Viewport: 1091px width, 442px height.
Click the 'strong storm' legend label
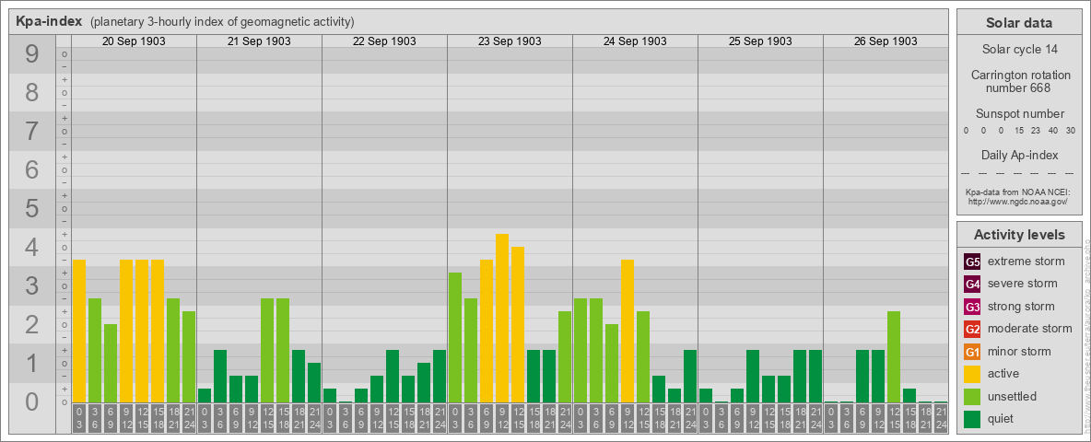(1021, 306)
